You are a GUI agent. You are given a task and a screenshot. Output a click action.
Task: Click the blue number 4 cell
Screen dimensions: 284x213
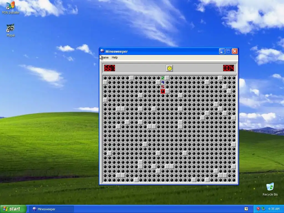[163, 82]
